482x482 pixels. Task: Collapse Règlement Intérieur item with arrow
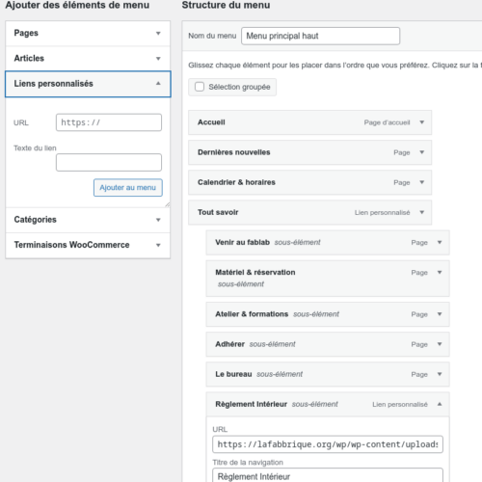pos(440,404)
